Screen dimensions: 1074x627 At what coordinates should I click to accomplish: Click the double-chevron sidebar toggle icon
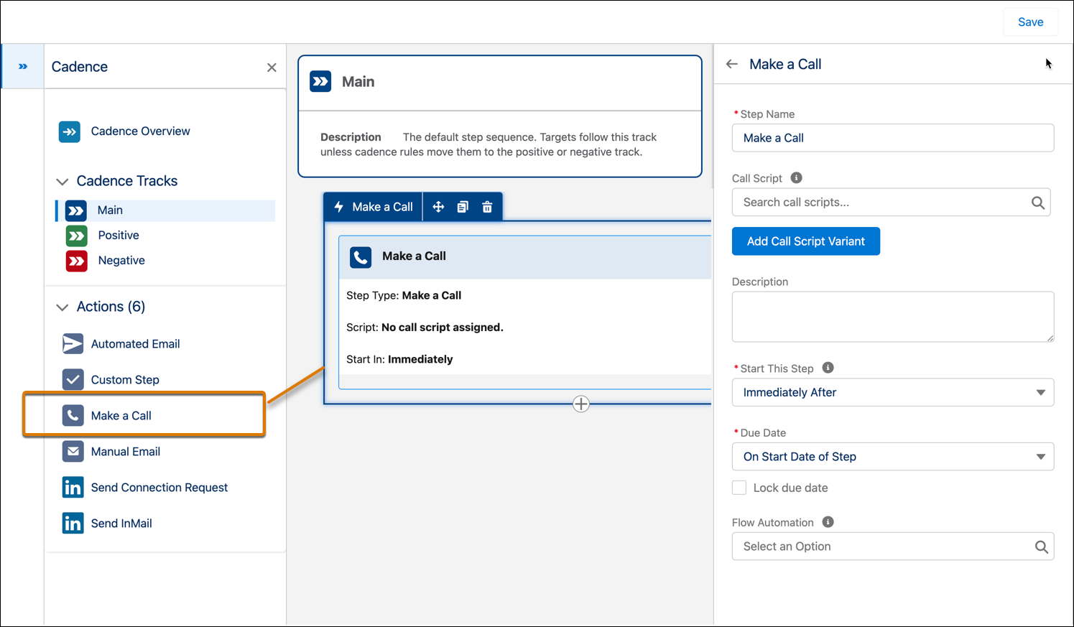point(23,66)
